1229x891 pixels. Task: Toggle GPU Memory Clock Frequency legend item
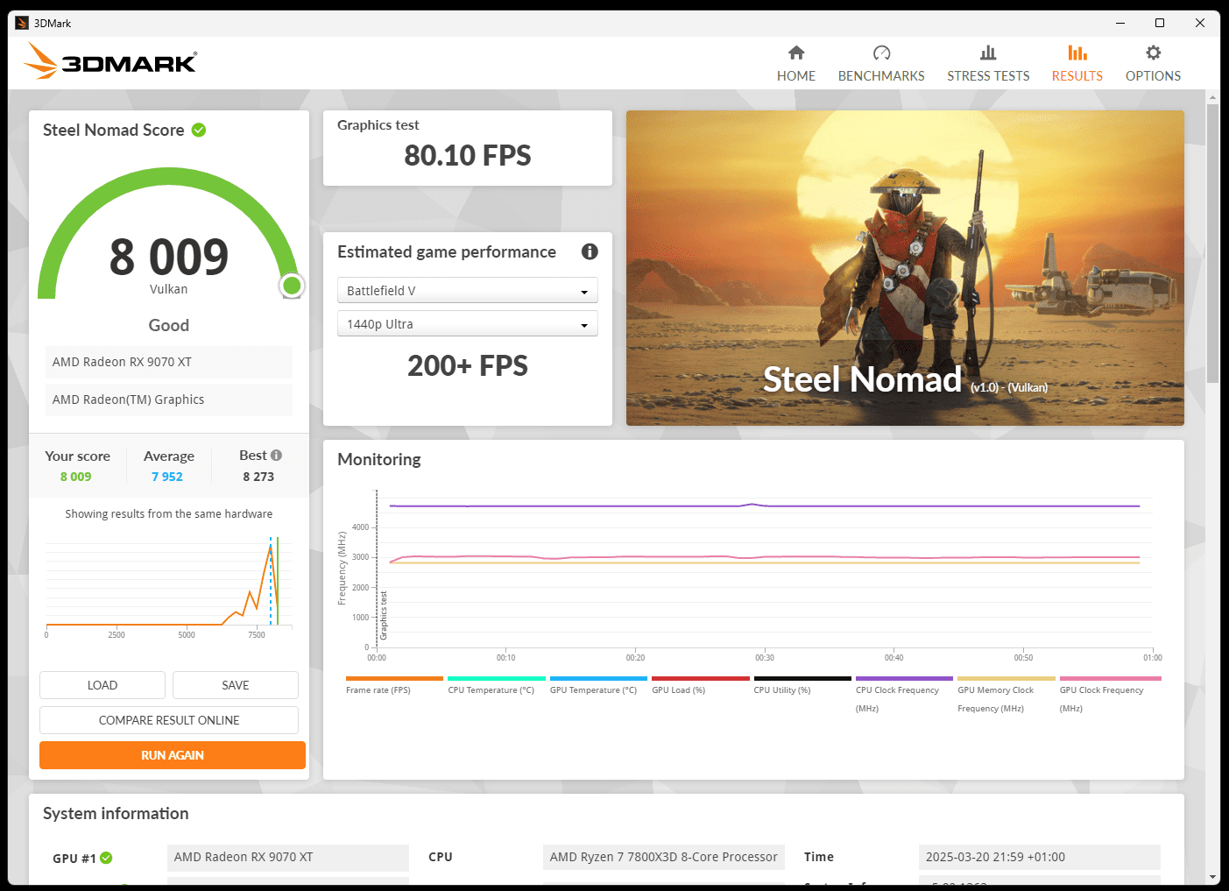point(1007,695)
